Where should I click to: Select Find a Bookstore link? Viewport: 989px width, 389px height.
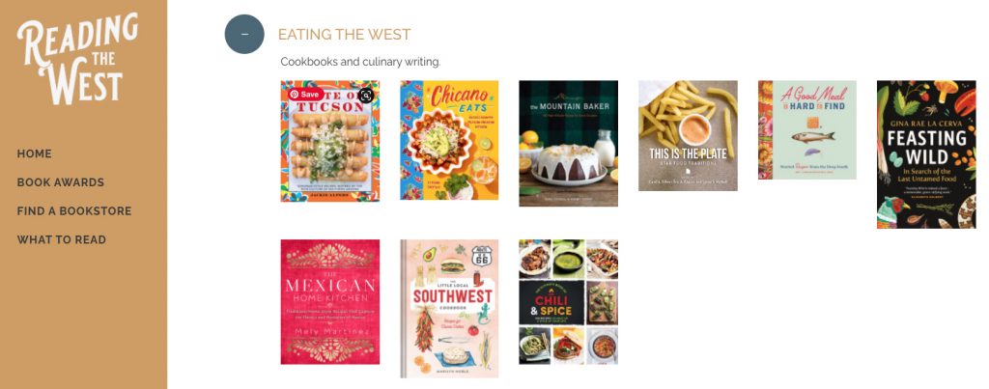click(x=74, y=211)
